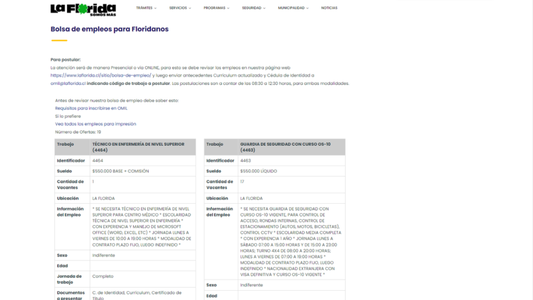Expand the chevron next to Trámites
533x300 pixels.
(155, 8)
